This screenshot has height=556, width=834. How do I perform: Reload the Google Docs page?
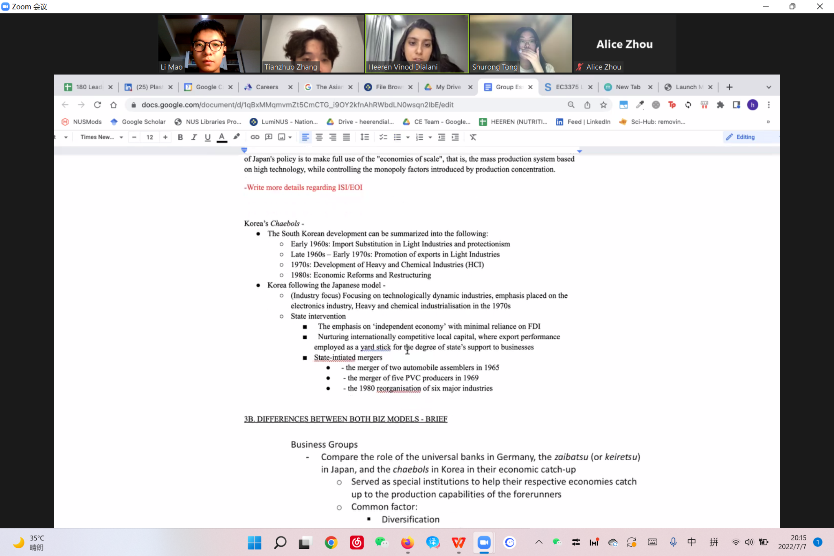[97, 105]
